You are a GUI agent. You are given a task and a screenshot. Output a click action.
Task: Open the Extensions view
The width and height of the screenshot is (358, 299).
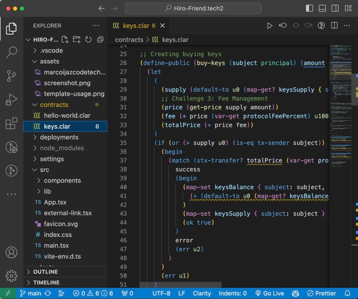(x=11, y=123)
